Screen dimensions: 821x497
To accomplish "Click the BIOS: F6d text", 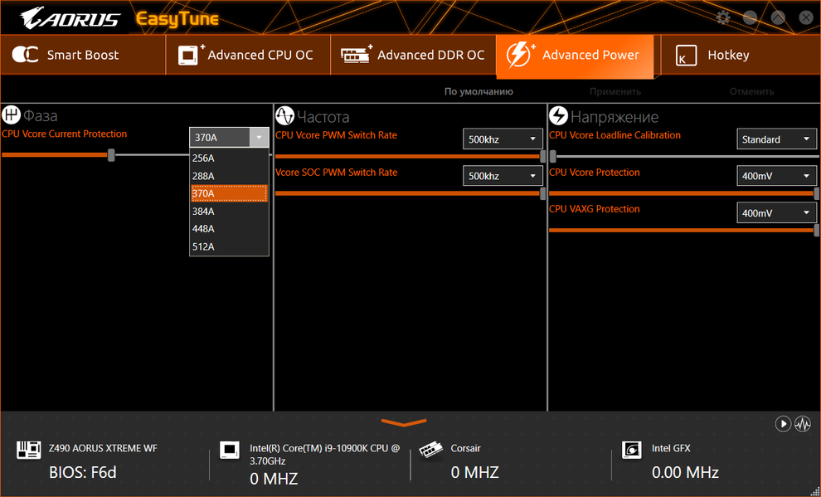I will pos(83,472).
